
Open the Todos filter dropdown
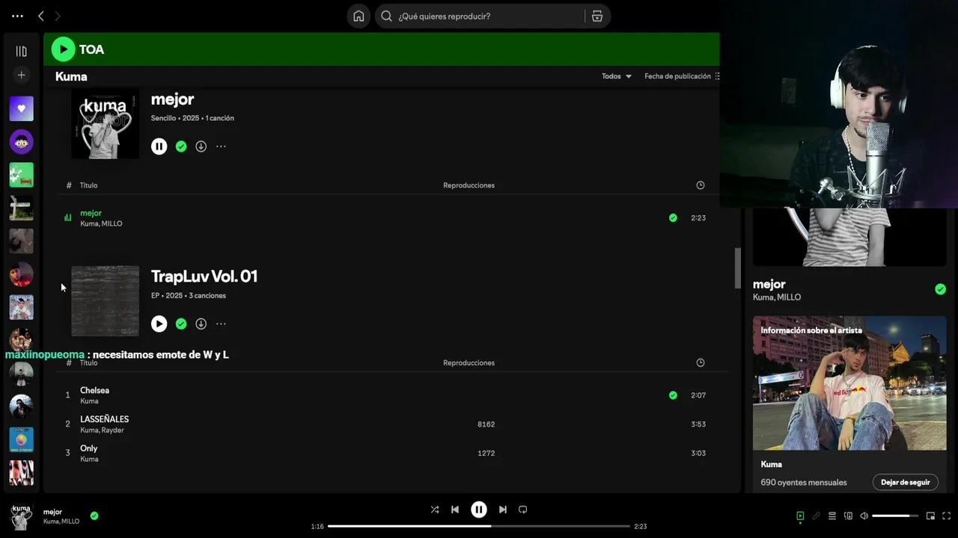pos(617,76)
